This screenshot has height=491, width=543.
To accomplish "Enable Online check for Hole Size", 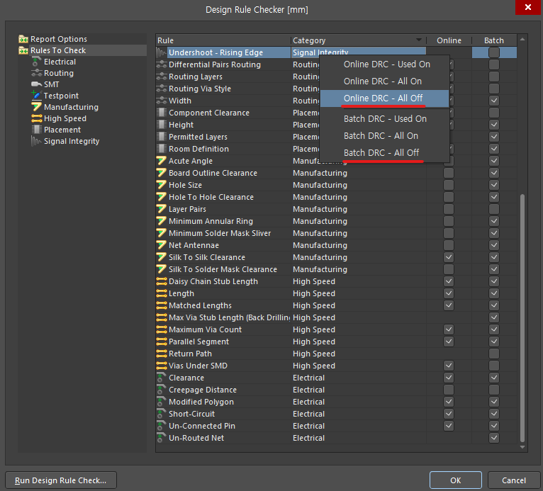I will (449, 185).
